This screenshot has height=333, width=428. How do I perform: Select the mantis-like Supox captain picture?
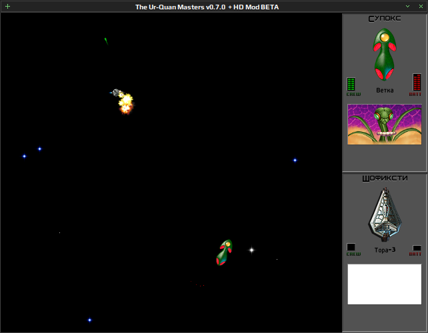point(384,125)
